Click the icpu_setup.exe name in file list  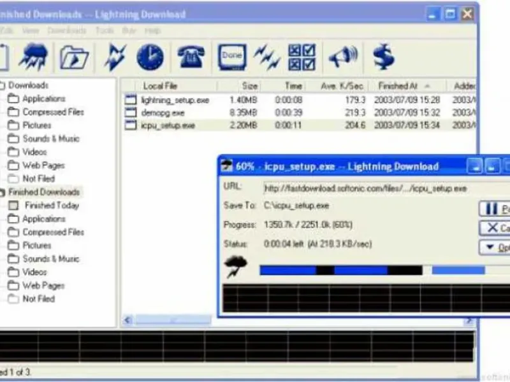coord(168,125)
